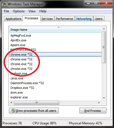This screenshot has height=128, width=114.
Task: Click the vertical scrollbar down arrow
Action: 104,98
